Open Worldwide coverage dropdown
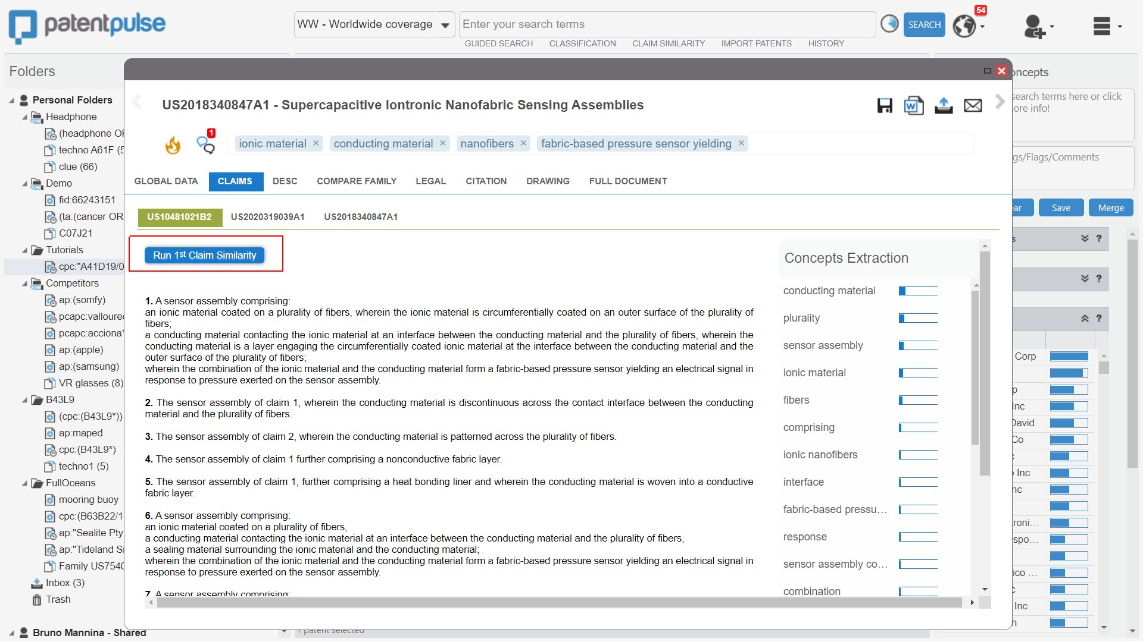This screenshot has width=1143, height=642. (444, 25)
